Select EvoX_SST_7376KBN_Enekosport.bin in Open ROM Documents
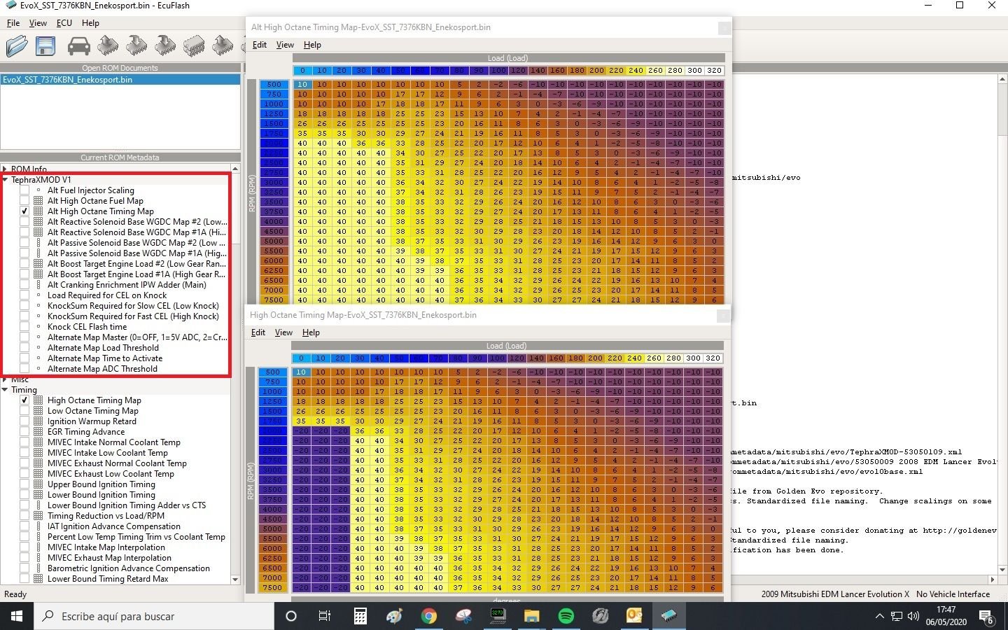Screen dimensions: 1008x630 [x=67, y=80]
